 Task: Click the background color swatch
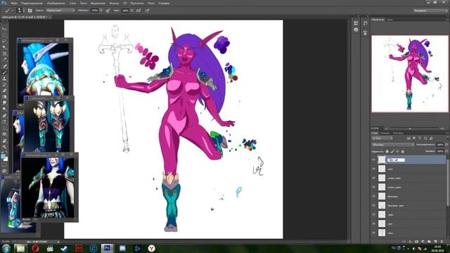pyautogui.click(x=6, y=159)
